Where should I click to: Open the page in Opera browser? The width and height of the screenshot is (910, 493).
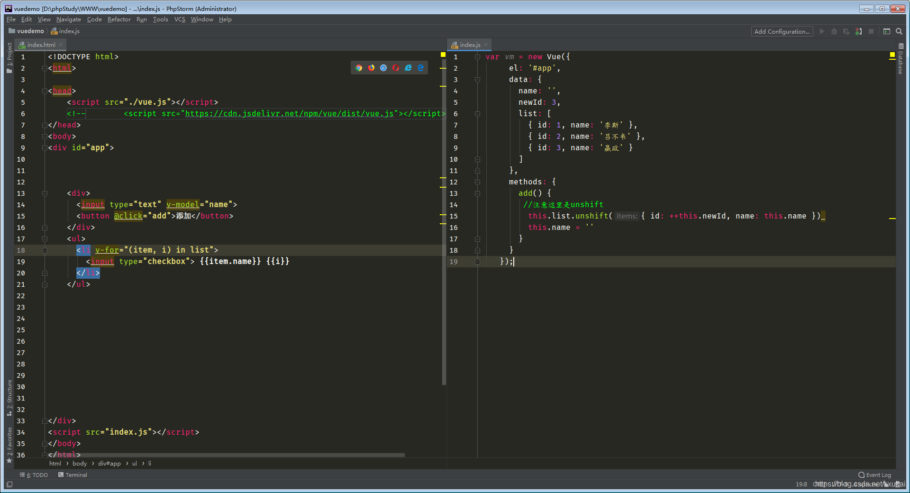point(396,68)
